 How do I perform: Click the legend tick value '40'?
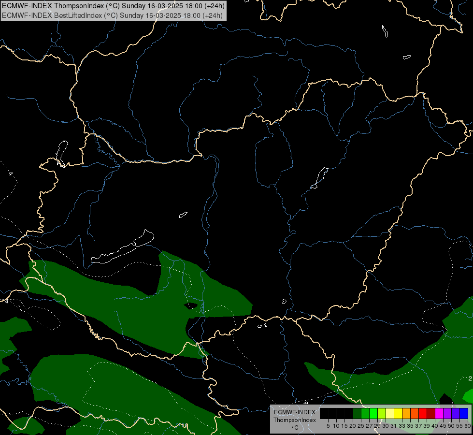coord(435,426)
